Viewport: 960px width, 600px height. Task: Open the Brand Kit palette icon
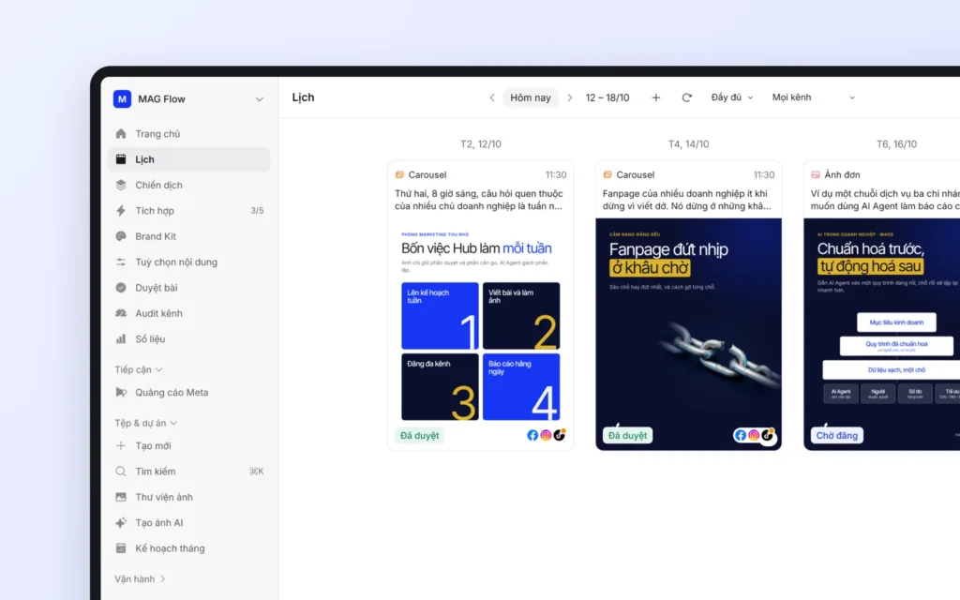(121, 236)
